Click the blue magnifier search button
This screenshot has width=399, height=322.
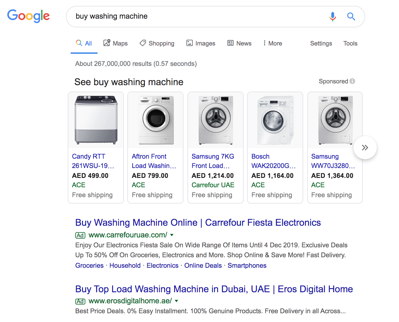[x=351, y=17]
